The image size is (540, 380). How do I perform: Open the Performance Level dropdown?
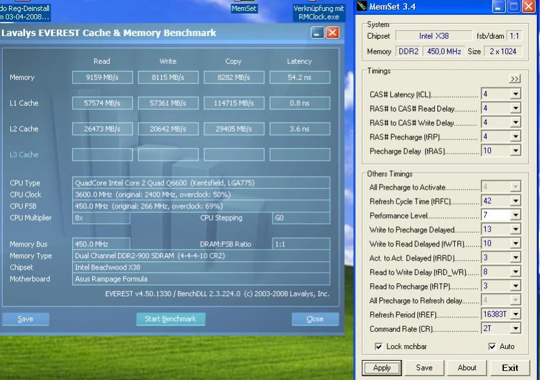coord(515,215)
